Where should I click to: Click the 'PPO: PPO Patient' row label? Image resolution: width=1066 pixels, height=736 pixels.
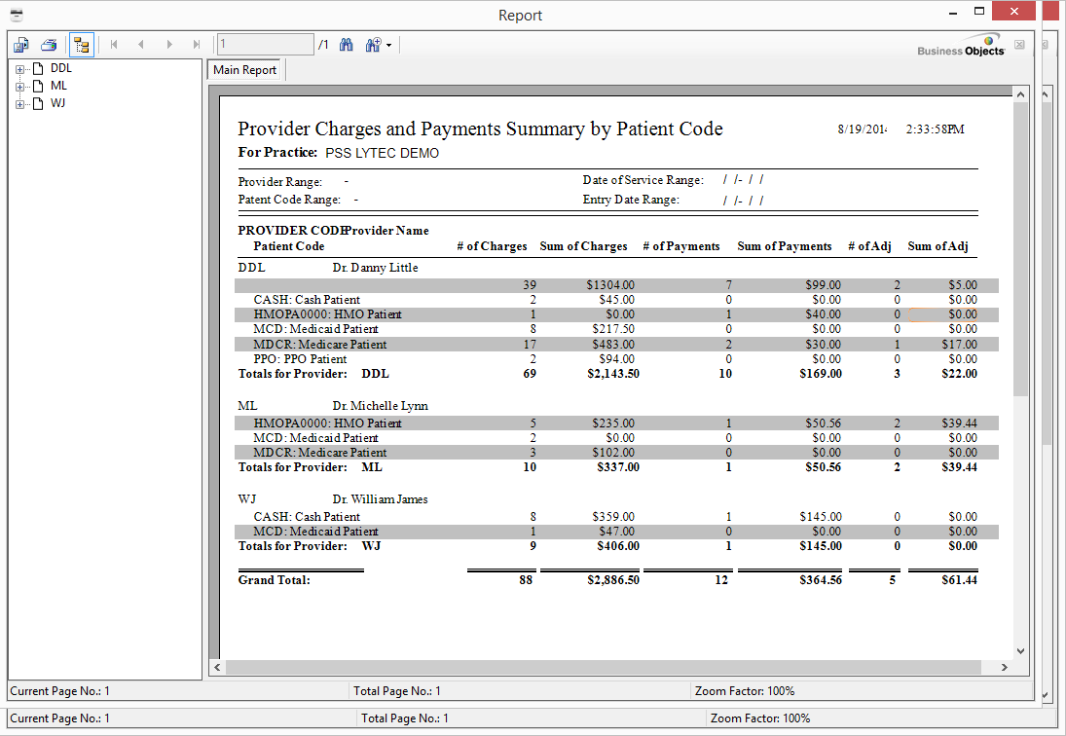coord(300,359)
